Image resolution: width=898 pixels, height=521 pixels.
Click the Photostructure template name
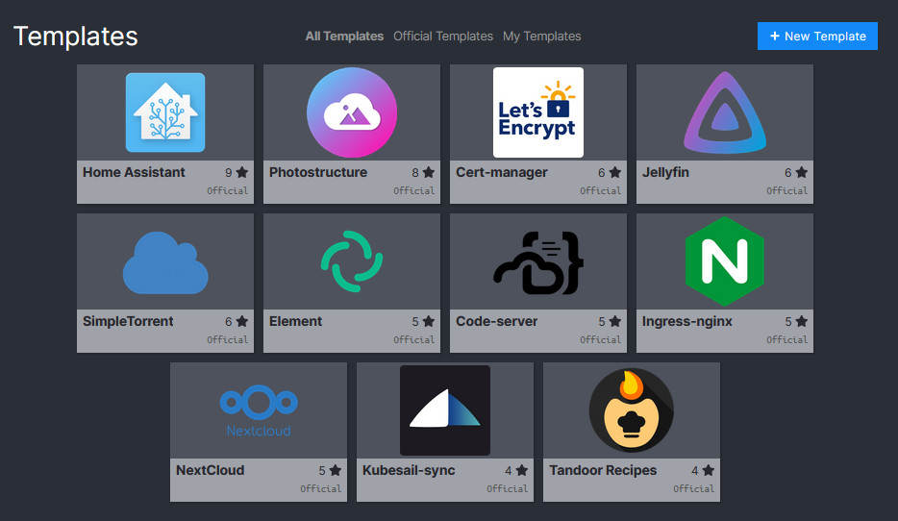click(x=318, y=172)
